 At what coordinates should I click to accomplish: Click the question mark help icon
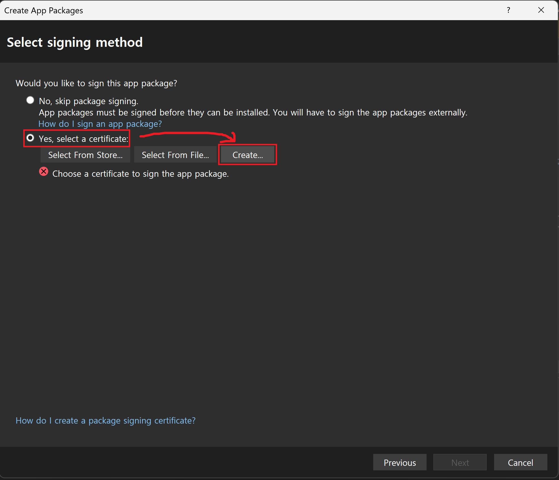click(x=509, y=10)
